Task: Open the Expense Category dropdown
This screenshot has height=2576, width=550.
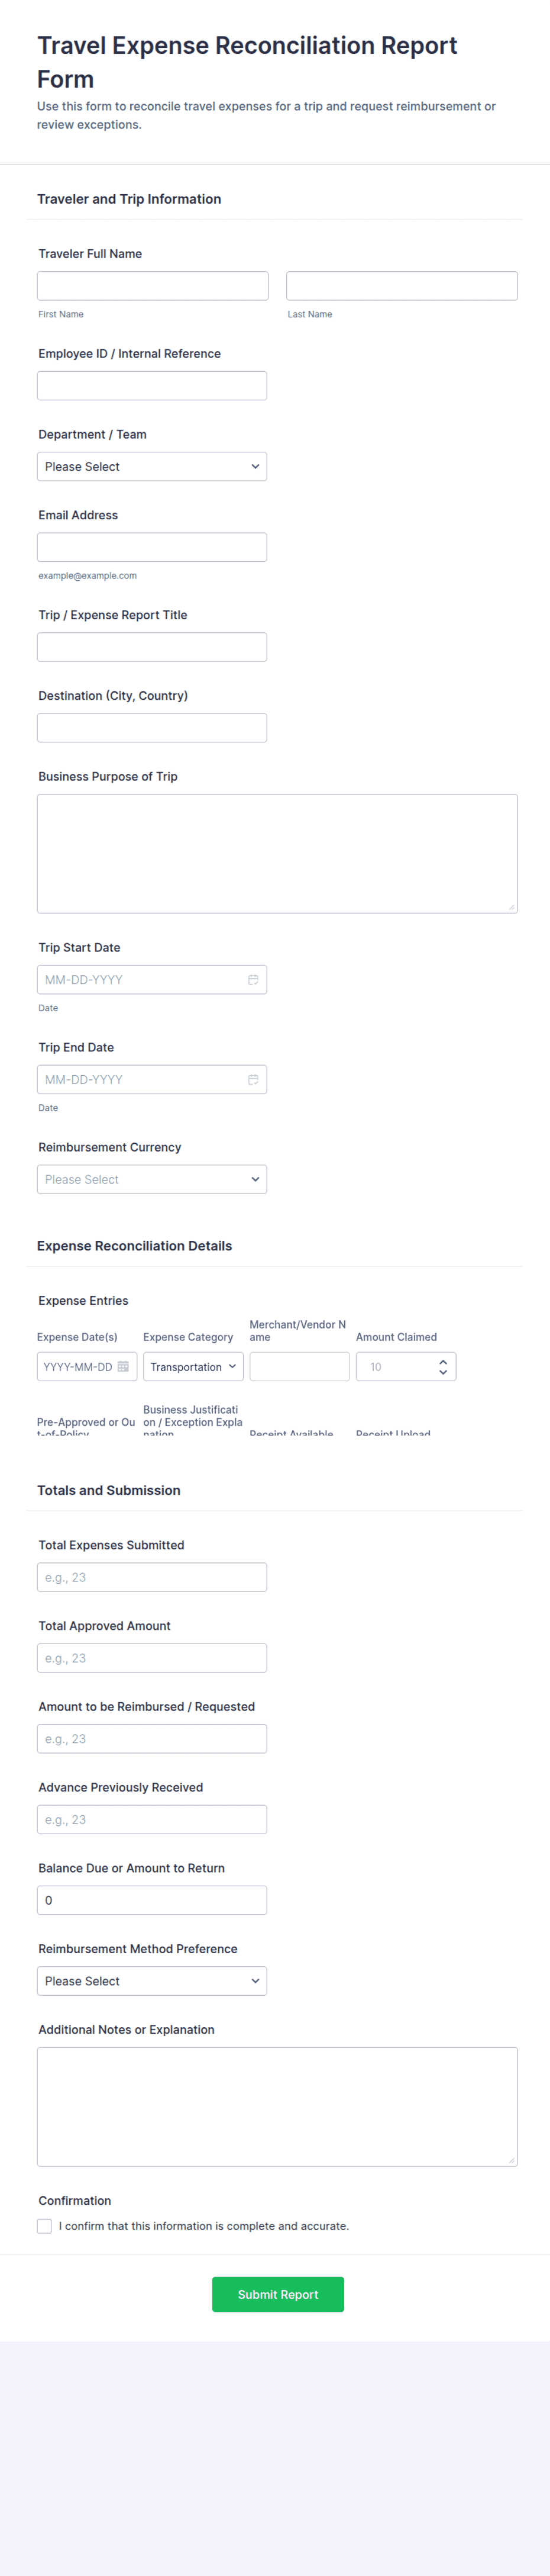Action: tap(193, 1366)
